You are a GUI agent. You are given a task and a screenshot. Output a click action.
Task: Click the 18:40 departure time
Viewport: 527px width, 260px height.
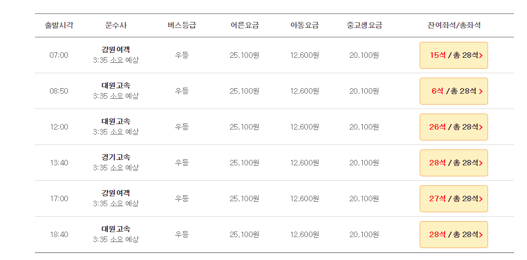pyautogui.click(x=59, y=235)
